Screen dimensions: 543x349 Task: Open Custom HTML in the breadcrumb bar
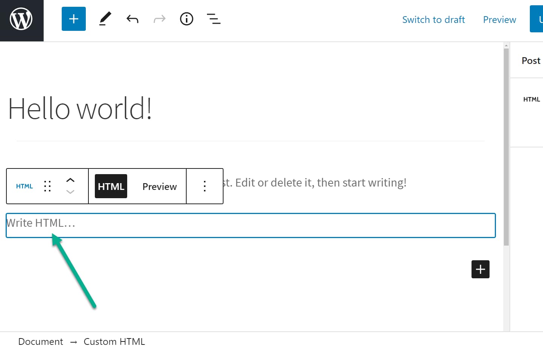coord(114,341)
